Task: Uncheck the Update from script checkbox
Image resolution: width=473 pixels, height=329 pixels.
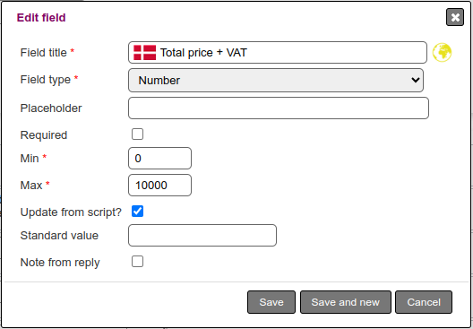Action: click(x=138, y=212)
